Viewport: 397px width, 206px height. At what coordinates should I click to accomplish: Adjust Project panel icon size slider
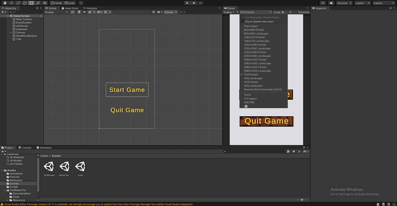(301, 200)
